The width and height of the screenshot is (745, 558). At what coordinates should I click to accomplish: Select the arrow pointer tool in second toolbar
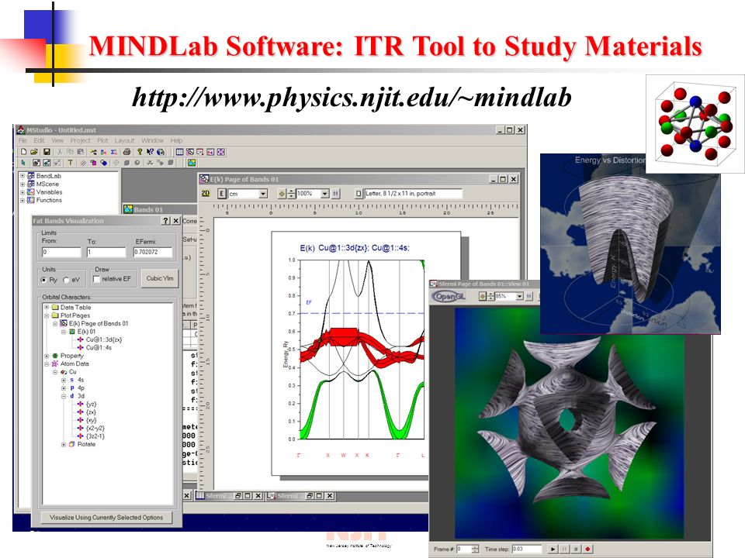click(x=23, y=163)
